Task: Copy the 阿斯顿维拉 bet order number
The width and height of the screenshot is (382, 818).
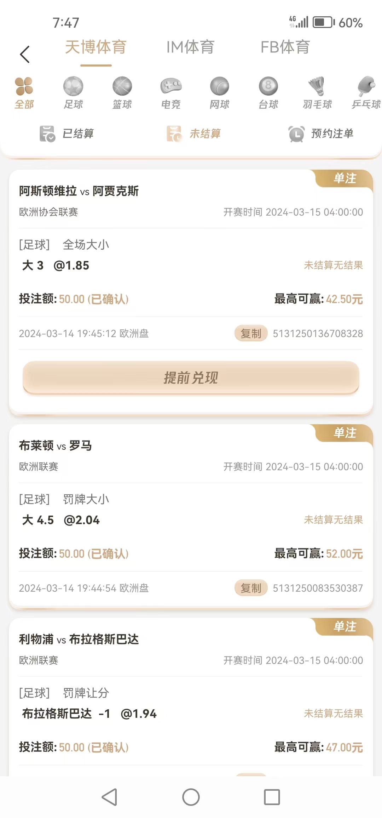Action: click(251, 334)
